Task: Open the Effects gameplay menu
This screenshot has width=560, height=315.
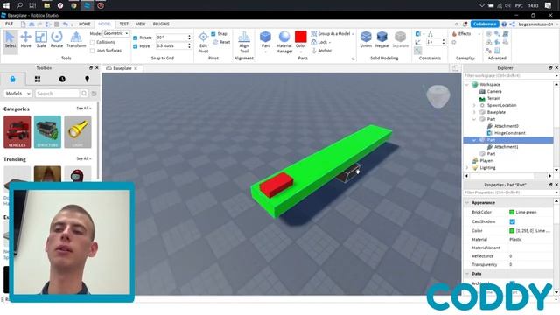Action: [x=462, y=33]
